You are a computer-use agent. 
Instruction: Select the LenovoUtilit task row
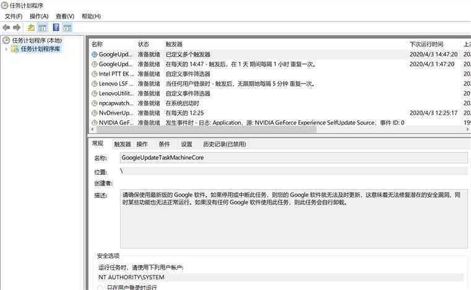coord(280,94)
